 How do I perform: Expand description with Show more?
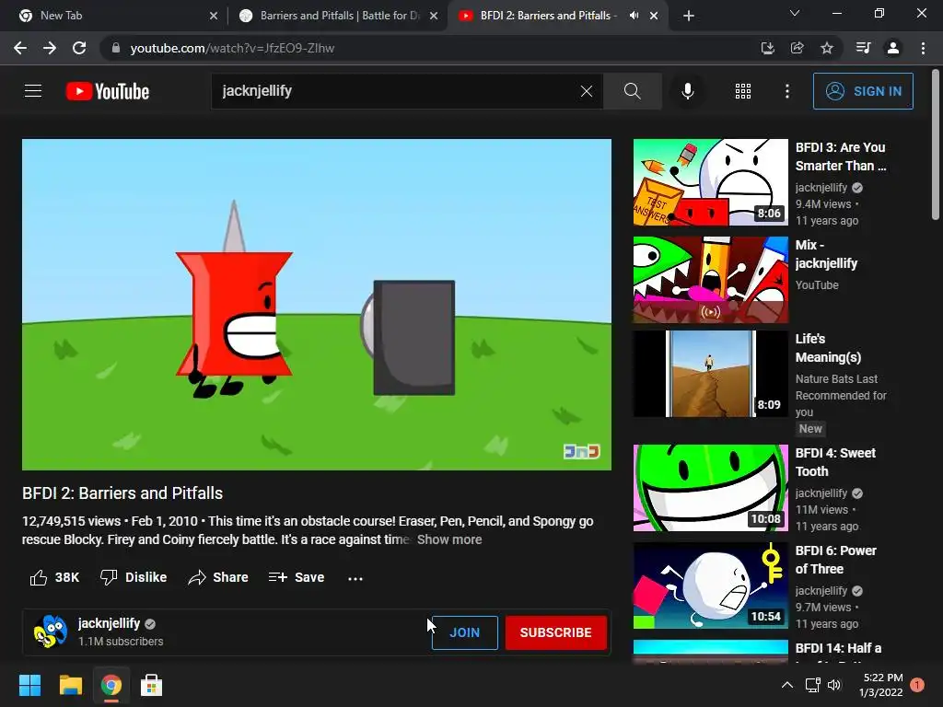tap(449, 539)
